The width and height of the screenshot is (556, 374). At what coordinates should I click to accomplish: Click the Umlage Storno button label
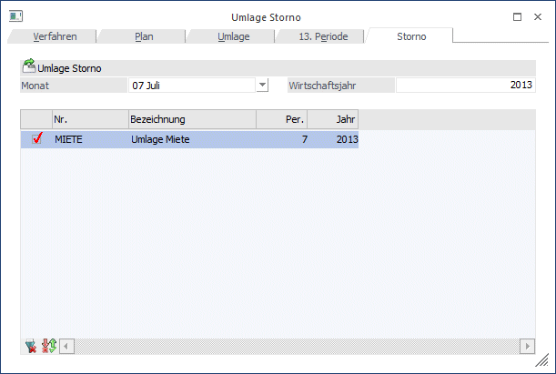69,68
